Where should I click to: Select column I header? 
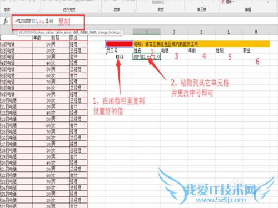pyautogui.click(x=147, y=32)
